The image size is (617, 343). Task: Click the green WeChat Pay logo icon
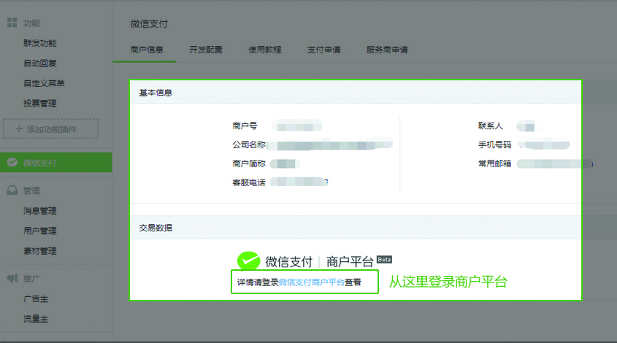click(x=249, y=261)
